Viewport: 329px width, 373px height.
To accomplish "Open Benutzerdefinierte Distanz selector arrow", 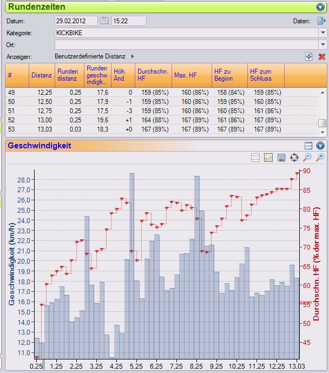I will pos(133,56).
